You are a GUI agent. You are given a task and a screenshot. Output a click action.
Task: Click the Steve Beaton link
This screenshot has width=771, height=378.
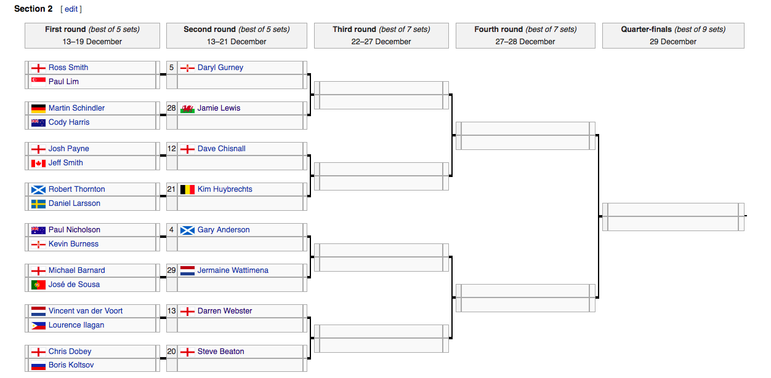click(221, 352)
